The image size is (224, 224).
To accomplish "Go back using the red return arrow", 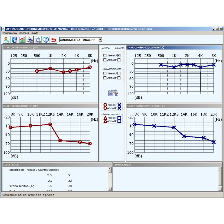I will (54, 40).
